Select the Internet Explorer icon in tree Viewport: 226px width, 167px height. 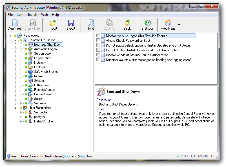pos(30,76)
